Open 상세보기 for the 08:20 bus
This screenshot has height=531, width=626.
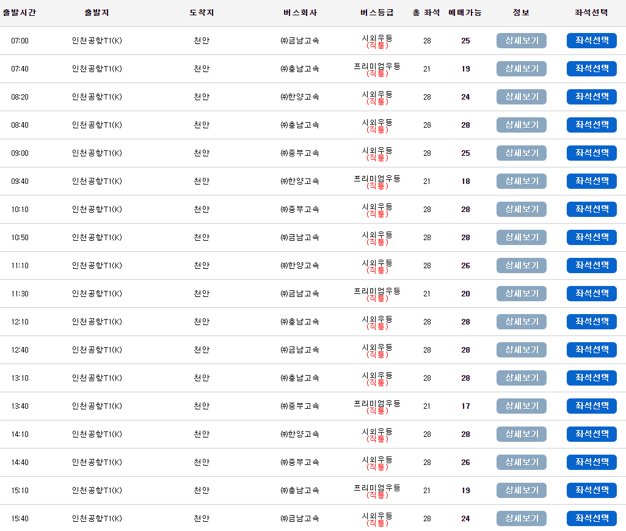point(522,97)
